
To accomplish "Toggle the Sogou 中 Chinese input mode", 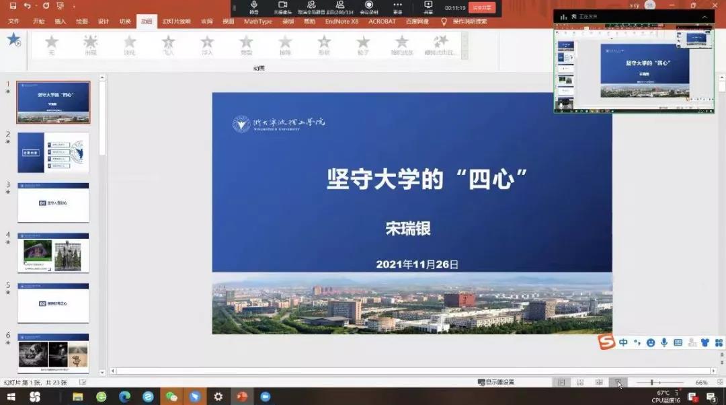I will point(623,342).
